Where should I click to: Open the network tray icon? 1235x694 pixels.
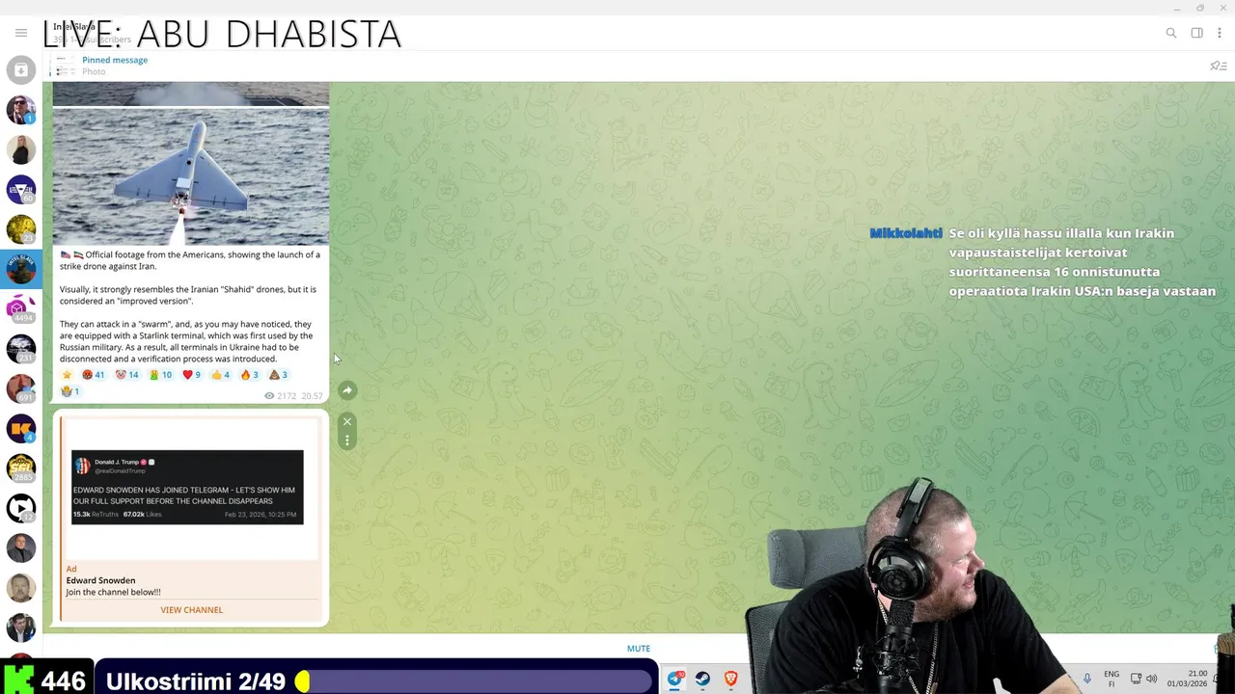pyautogui.click(x=1136, y=679)
